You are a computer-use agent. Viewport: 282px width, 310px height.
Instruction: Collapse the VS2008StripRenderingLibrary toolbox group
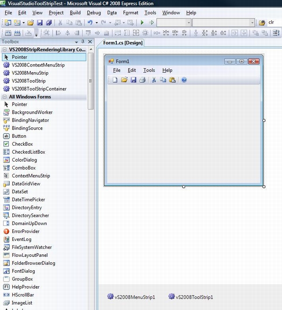tap(4, 49)
